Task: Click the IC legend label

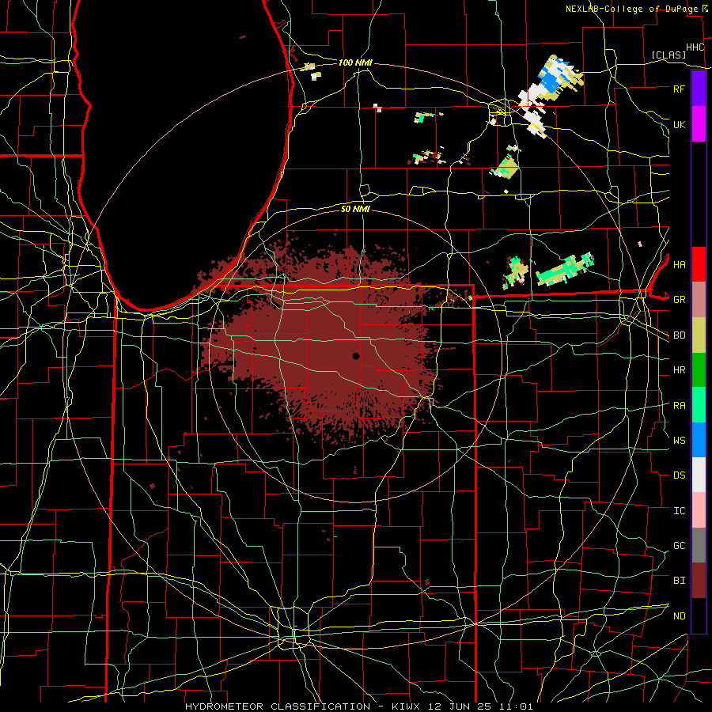Action: (679, 511)
